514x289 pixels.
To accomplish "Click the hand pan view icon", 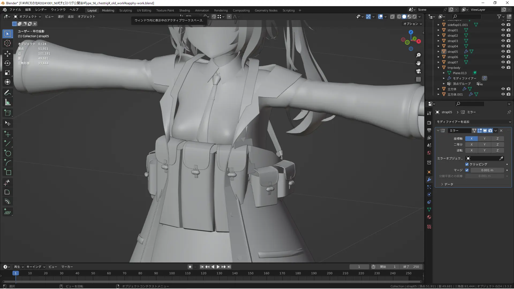I will pos(418,63).
